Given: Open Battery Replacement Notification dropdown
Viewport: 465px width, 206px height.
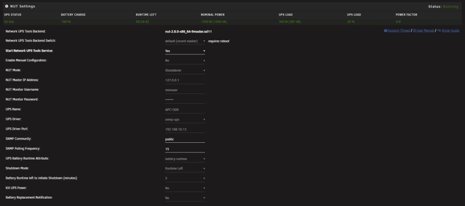Looking at the screenshot, I should (x=185, y=198).
